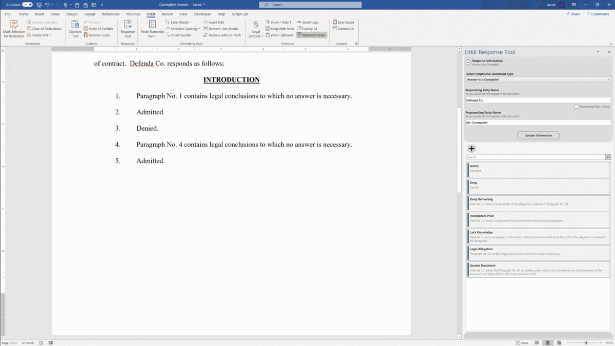Viewport: 615px width, 346px height.
Task: Open the Insert tab
Action: point(39,14)
